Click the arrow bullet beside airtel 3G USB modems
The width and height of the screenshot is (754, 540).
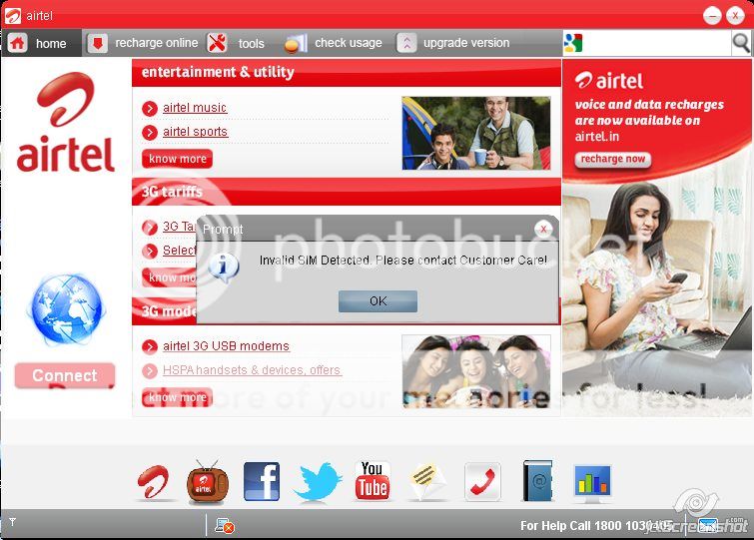[x=150, y=346]
